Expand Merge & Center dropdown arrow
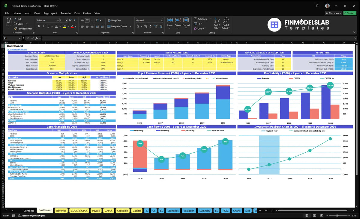 131,26
